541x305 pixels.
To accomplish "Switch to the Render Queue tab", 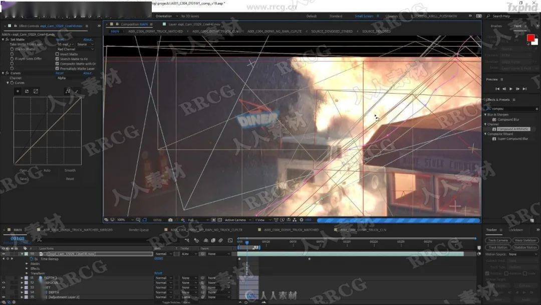I will click(x=139, y=230).
